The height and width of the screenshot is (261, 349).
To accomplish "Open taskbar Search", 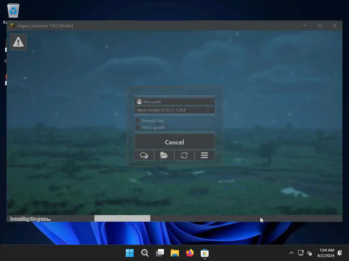I will (145, 253).
